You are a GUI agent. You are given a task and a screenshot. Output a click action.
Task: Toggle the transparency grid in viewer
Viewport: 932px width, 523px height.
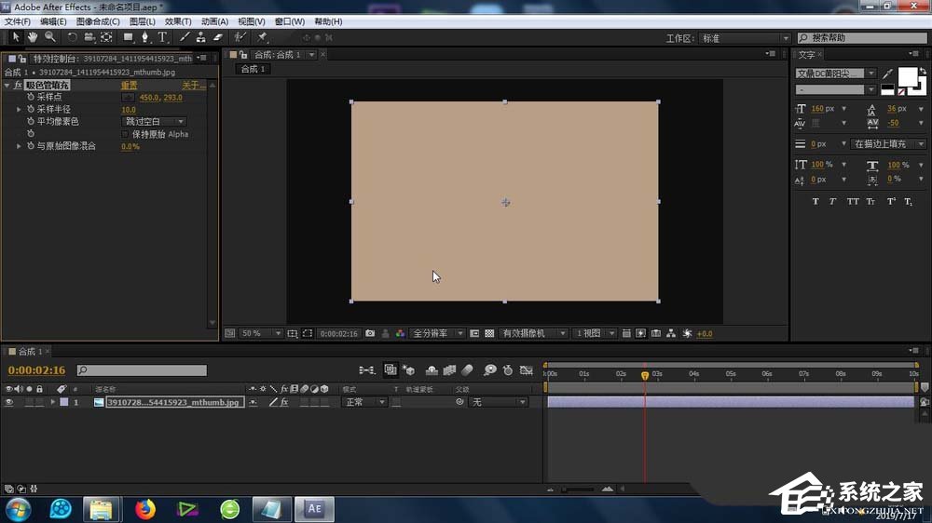click(x=489, y=333)
